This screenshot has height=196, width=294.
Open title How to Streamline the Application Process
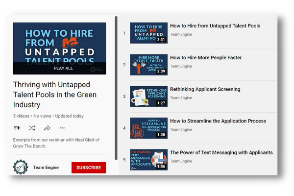point(218,121)
